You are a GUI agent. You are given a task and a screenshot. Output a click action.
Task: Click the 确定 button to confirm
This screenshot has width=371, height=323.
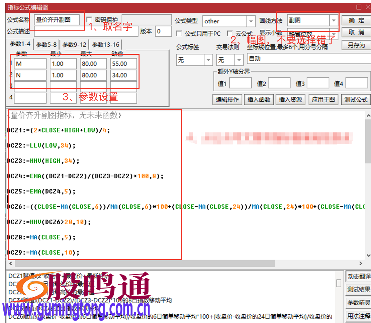(x=356, y=20)
